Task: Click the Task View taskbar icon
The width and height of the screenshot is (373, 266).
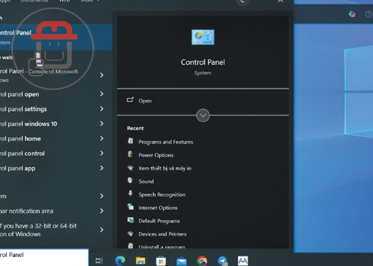Action: 99,261
